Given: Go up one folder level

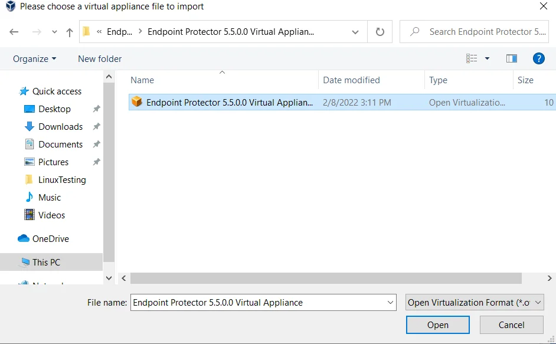Looking at the screenshot, I should [70, 32].
